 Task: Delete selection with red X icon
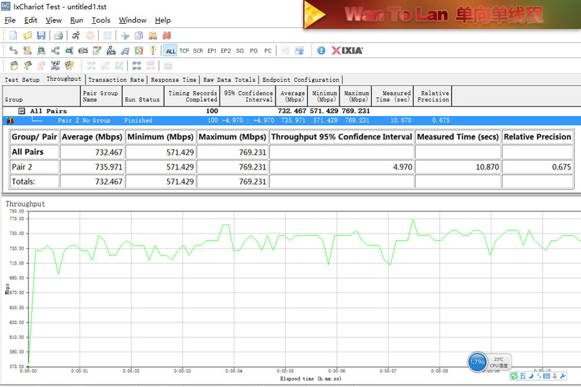coord(167,35)
